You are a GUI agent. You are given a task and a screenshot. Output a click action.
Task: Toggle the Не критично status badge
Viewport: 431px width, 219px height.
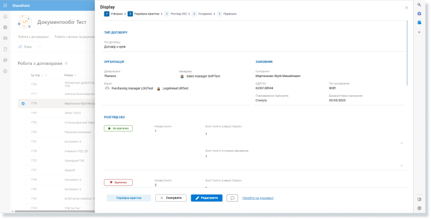[x=118, y=128]
